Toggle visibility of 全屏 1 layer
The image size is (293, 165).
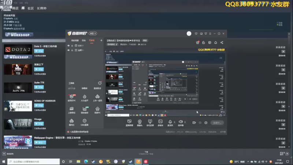(68, 50)
